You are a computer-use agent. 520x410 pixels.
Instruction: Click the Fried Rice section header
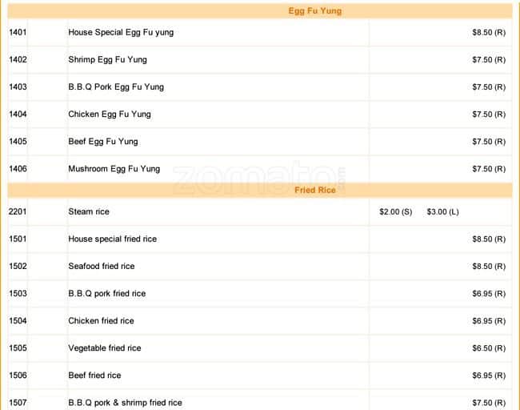pyautogui.click(x=314, y=191)
